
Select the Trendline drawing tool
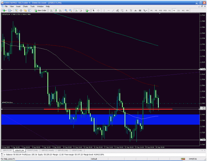click(x=113, y=10)
